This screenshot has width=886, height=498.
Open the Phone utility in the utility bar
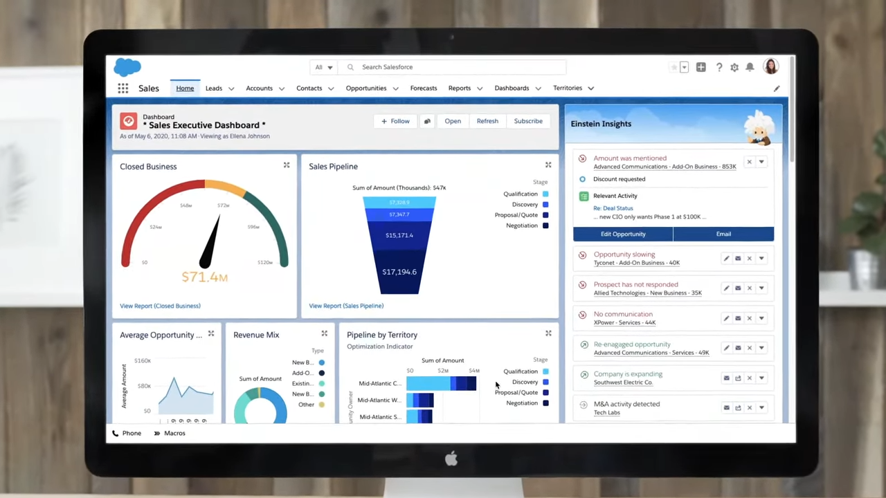[127, 433]
